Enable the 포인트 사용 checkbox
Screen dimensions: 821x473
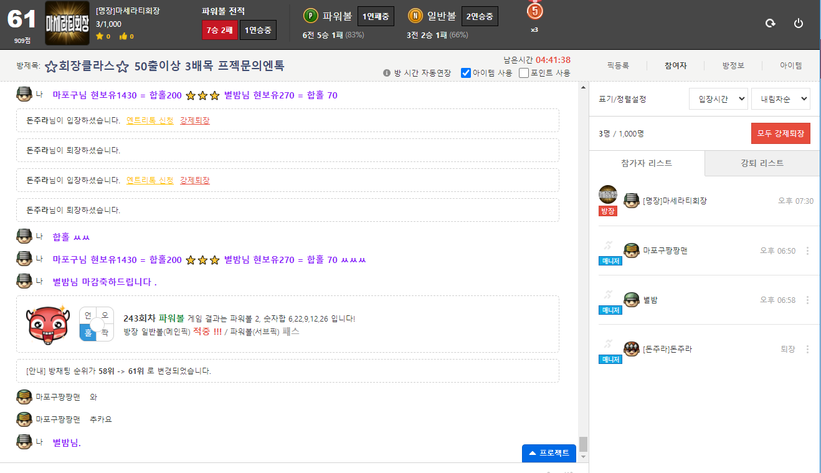[x=524, y=73]
